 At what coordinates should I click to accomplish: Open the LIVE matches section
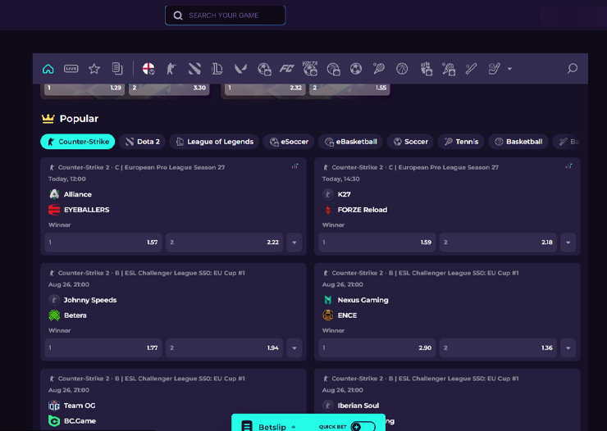pos(71,69)
